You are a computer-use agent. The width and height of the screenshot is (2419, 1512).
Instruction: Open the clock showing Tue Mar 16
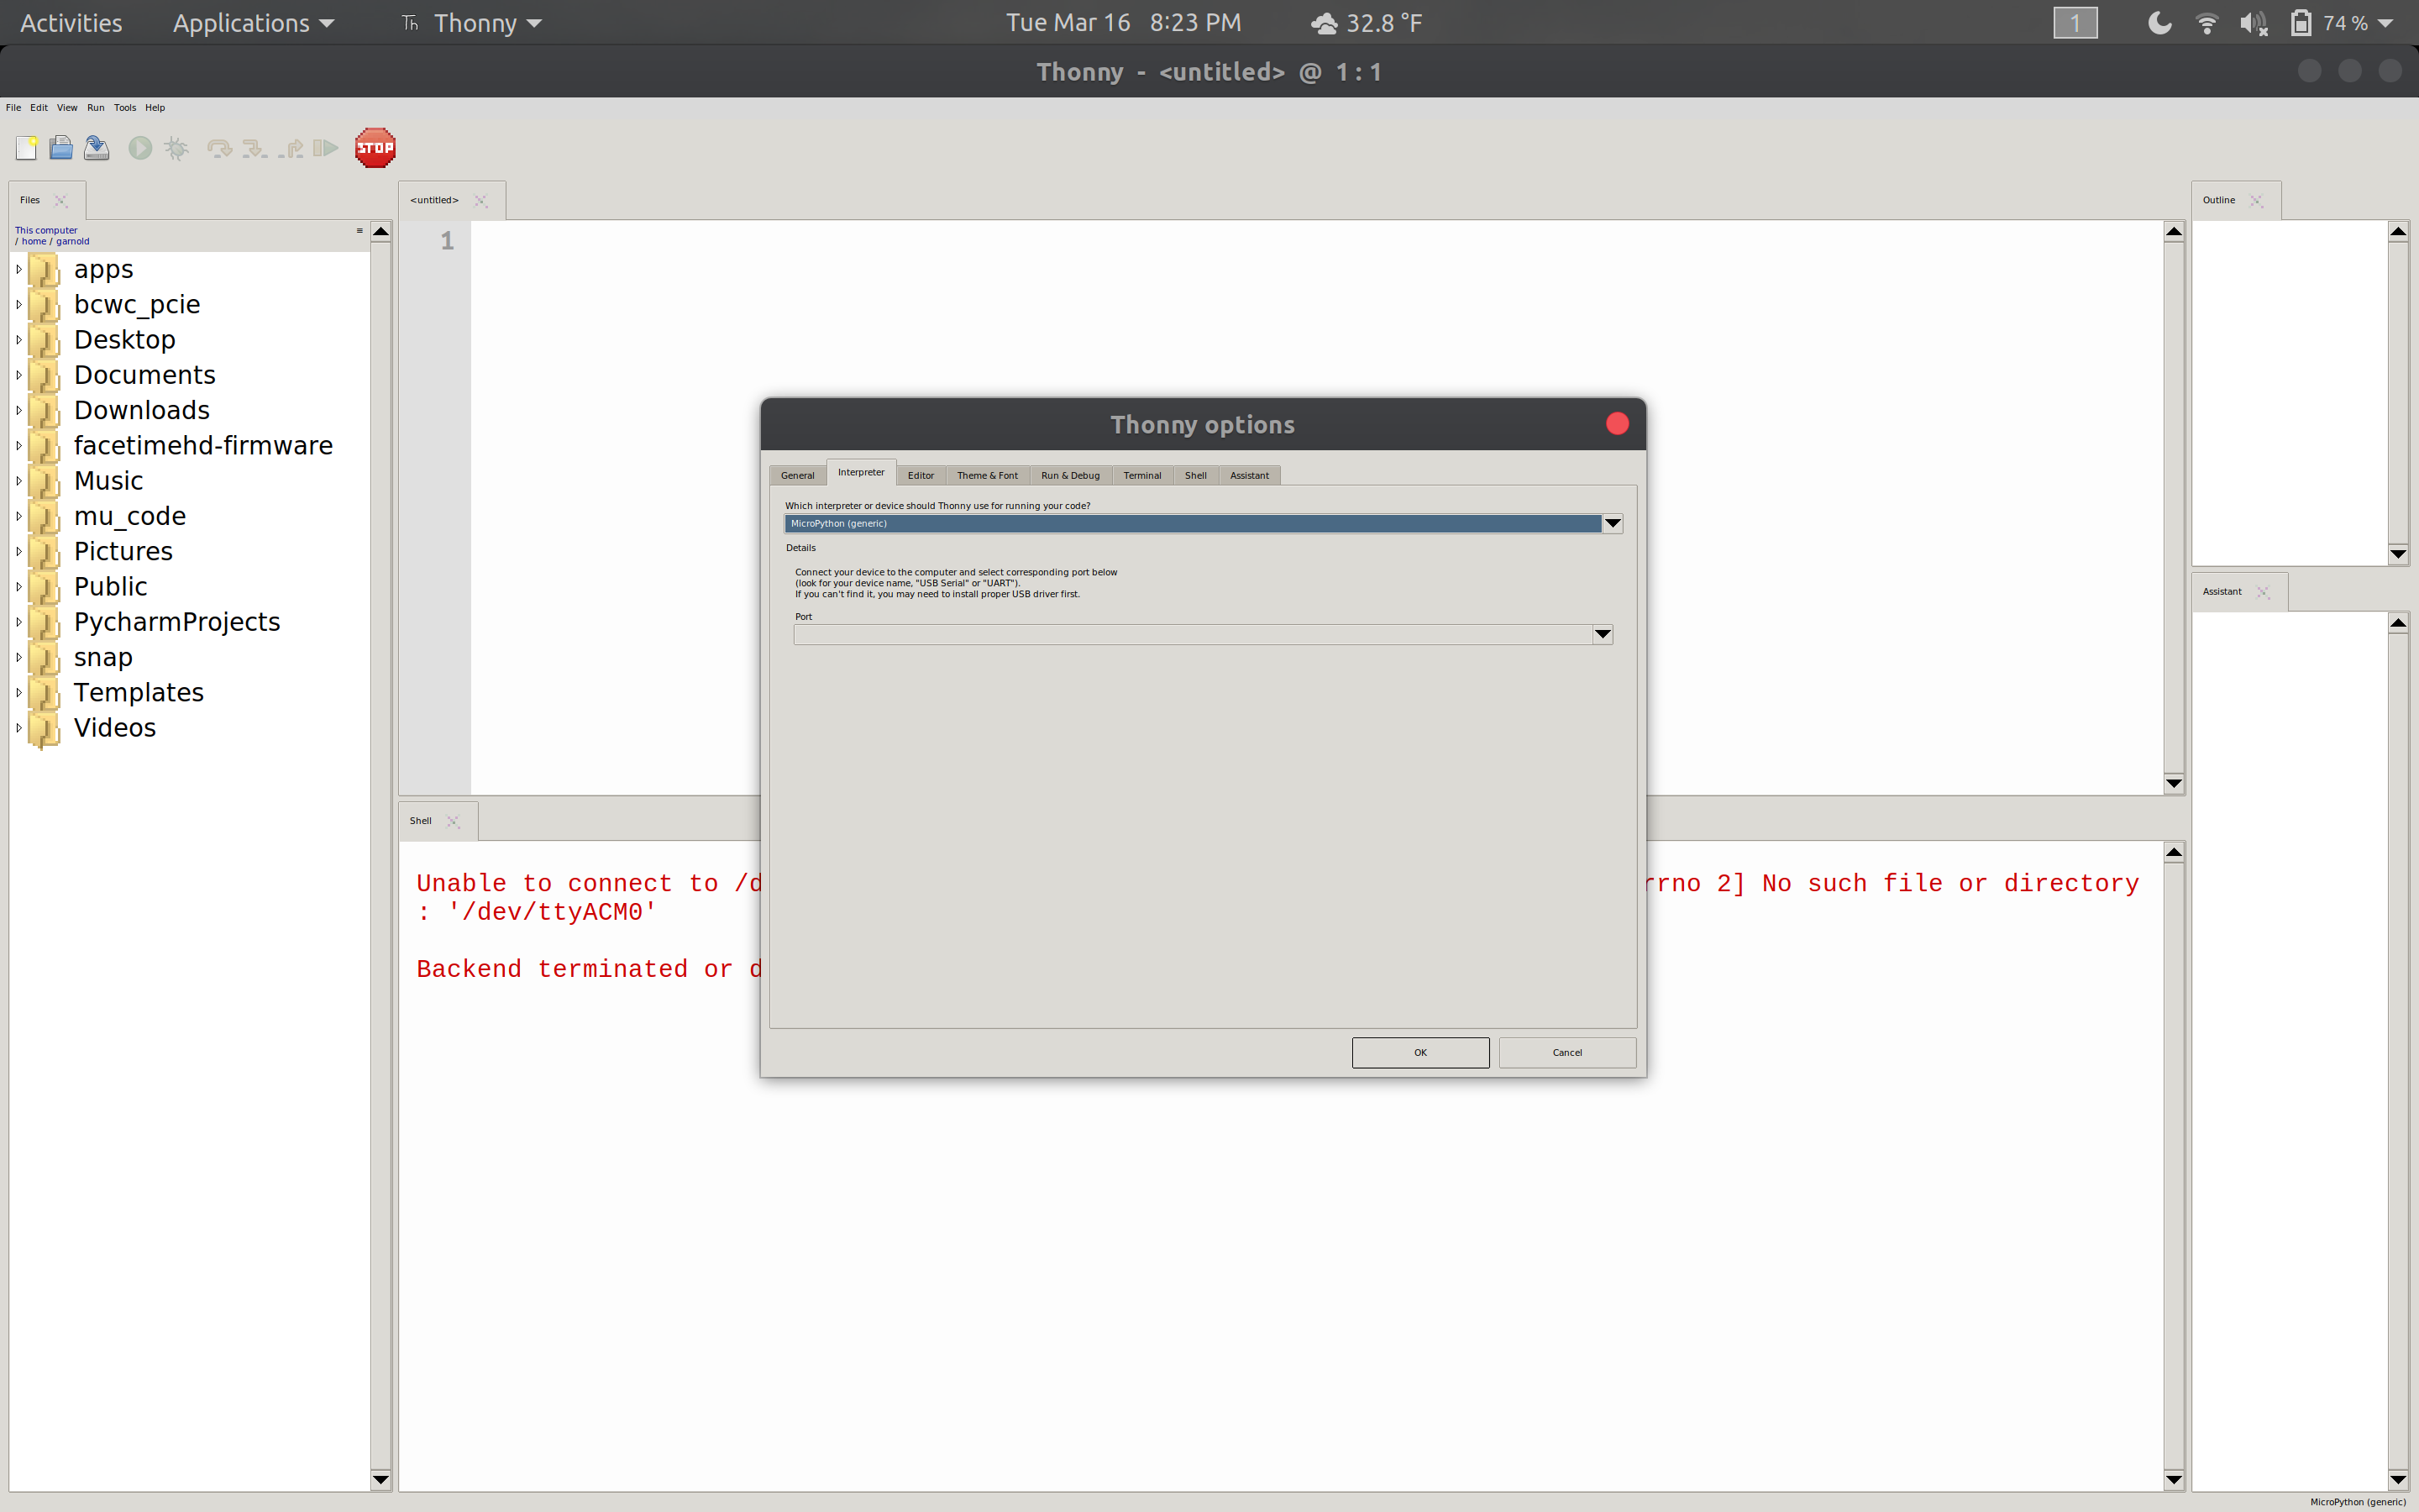coord(1122,23)
